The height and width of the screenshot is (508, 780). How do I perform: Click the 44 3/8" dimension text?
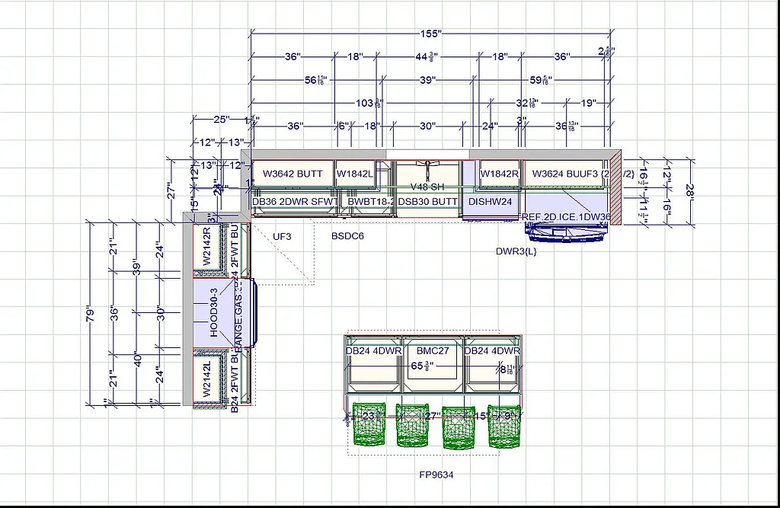pyautogui.click(x=427, y=56)
